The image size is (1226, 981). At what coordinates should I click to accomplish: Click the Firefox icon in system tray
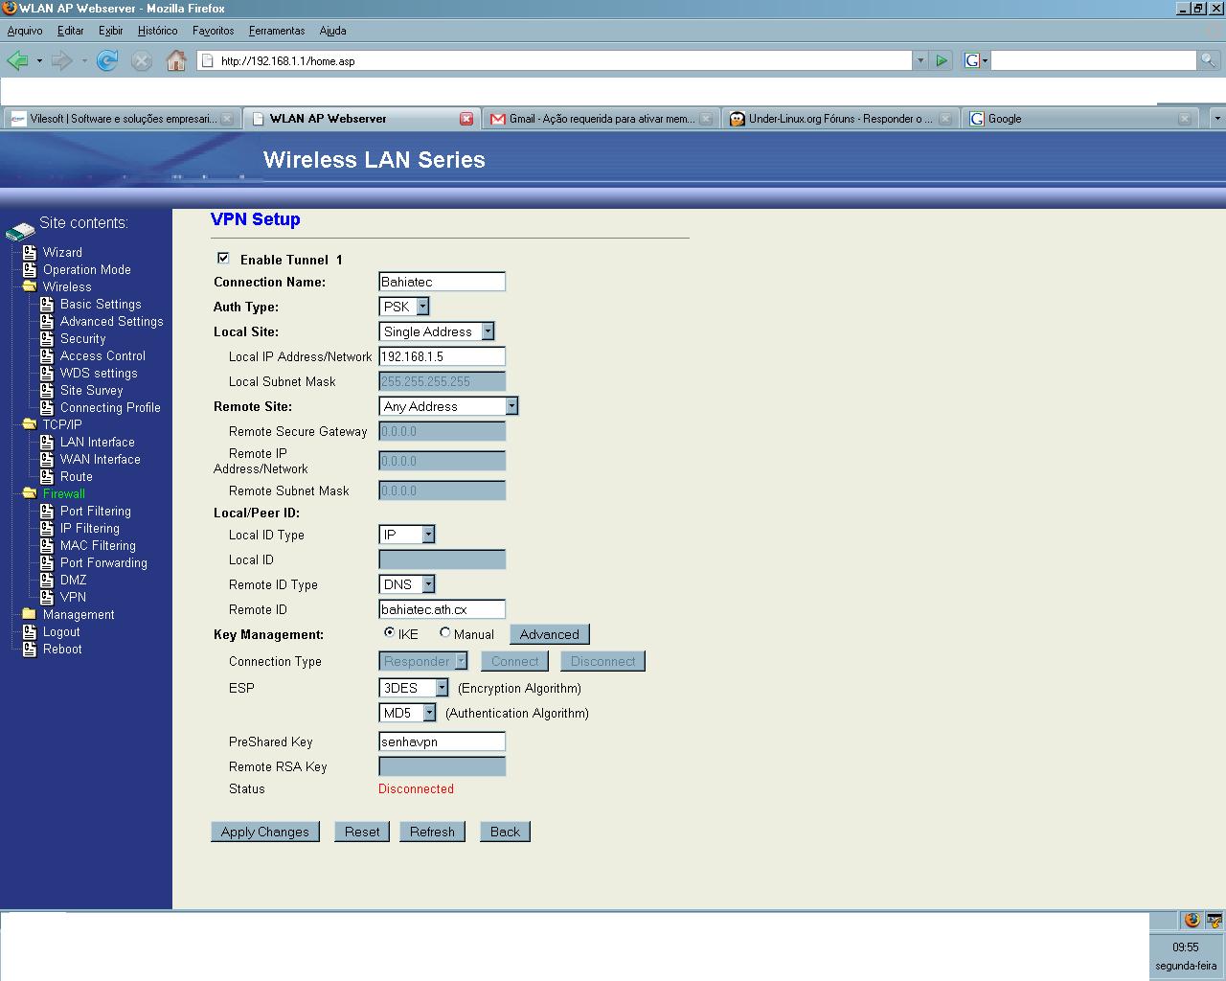pos(1192,920)
